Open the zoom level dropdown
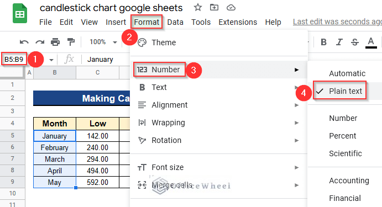The height and width of the screenshot is (207, 382). pyautogui.click(x=103, y=42)
